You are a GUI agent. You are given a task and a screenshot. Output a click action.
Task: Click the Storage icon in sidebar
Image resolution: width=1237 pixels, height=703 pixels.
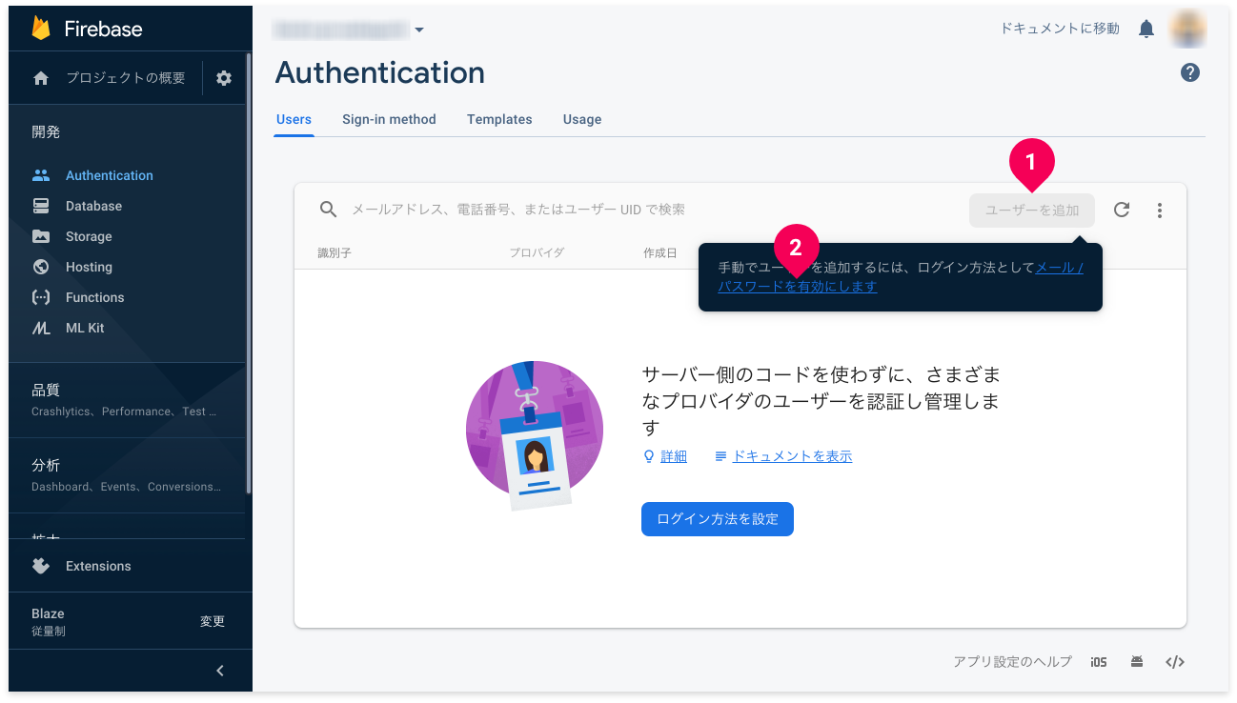pyautogui.click(x=41, y=236)
